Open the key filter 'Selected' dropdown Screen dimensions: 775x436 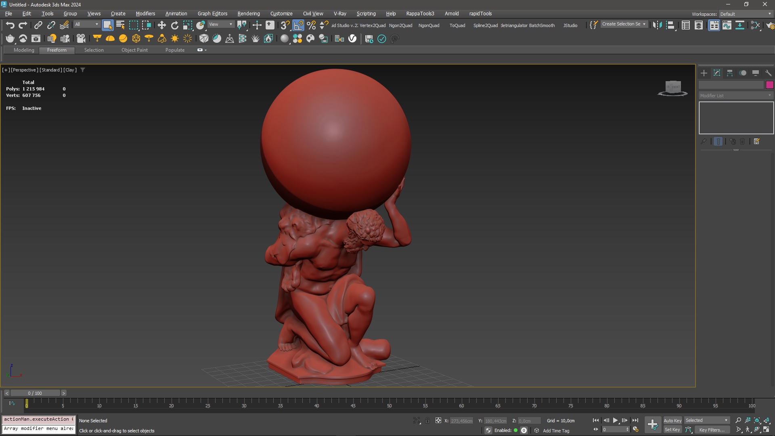click(x=707, y=420)
